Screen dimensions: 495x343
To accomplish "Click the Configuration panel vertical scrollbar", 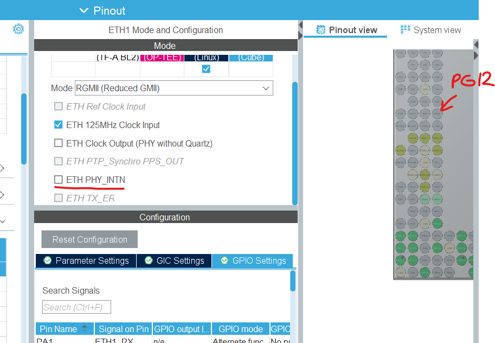I will pyautogui.click(x=293, y=281).
